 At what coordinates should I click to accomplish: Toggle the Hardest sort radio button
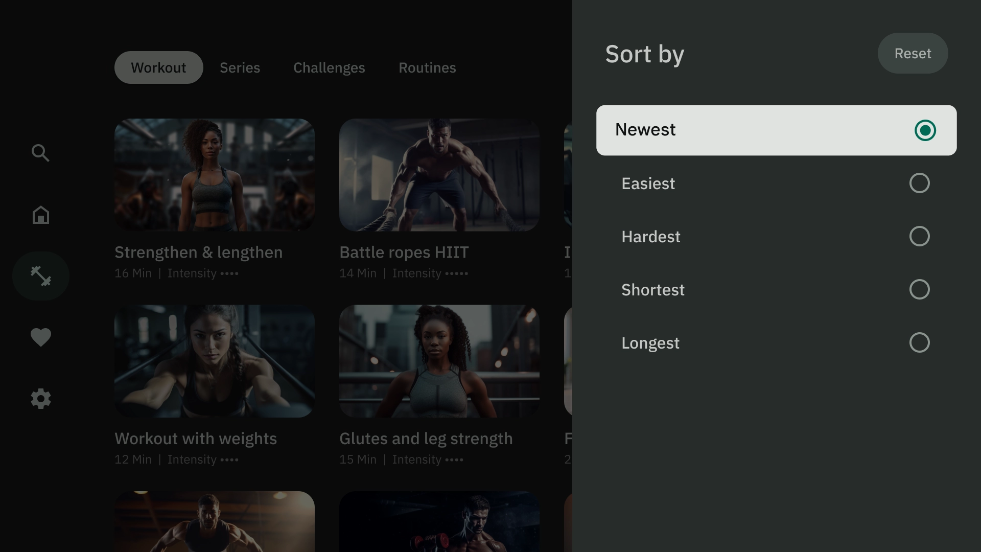tap(920, 237)
